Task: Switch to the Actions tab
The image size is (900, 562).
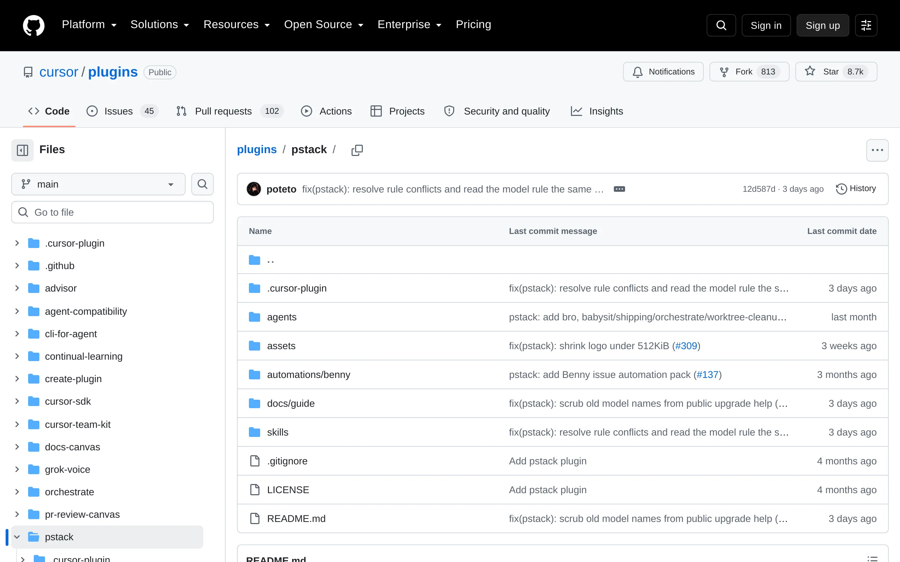Action: click(x=326, y=111)
